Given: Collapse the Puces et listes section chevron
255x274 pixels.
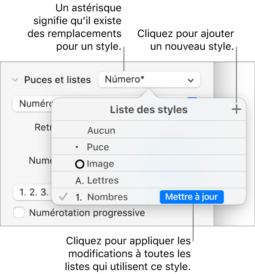Looking at the screenshot, I should click(15, 80).
